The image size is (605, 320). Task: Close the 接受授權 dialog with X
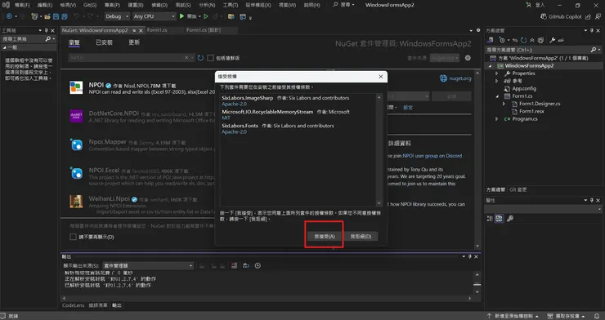pos(380,77)
